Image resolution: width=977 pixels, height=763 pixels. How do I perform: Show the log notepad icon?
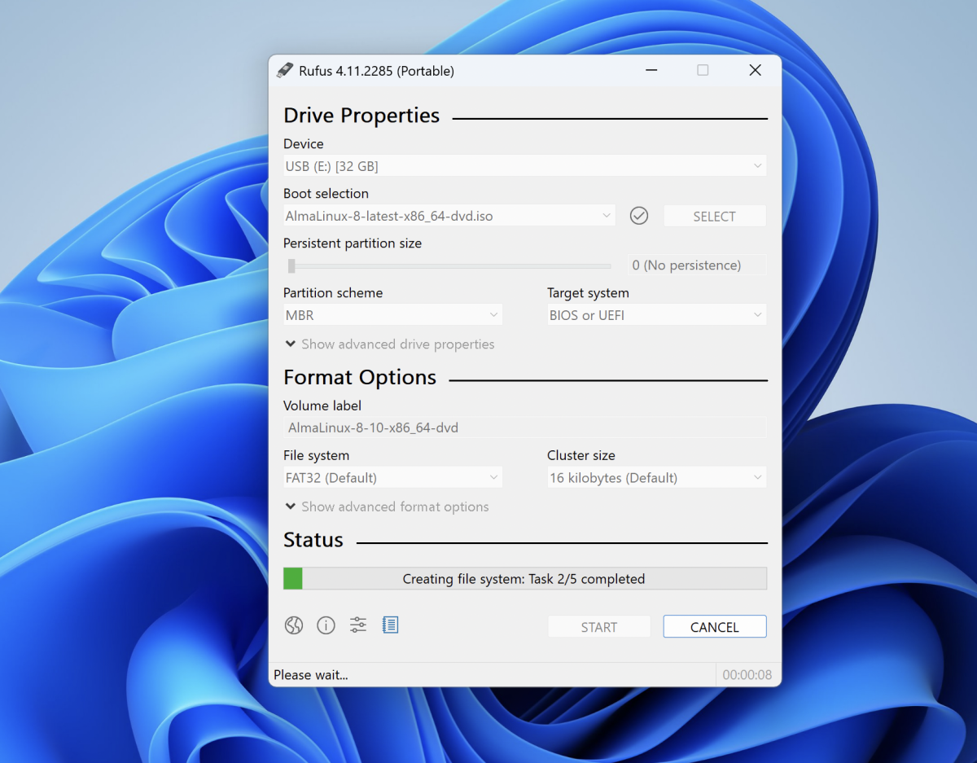[x=391, y=625]
